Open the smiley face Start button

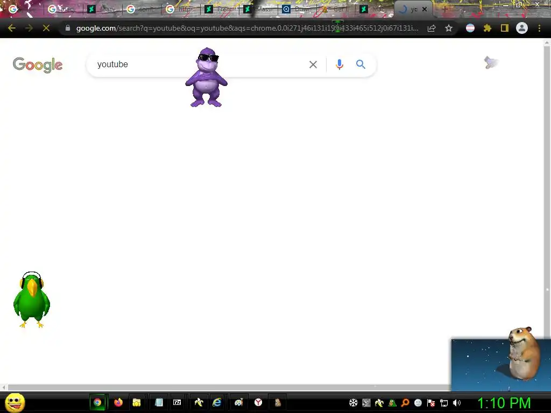tap(15, 402)
